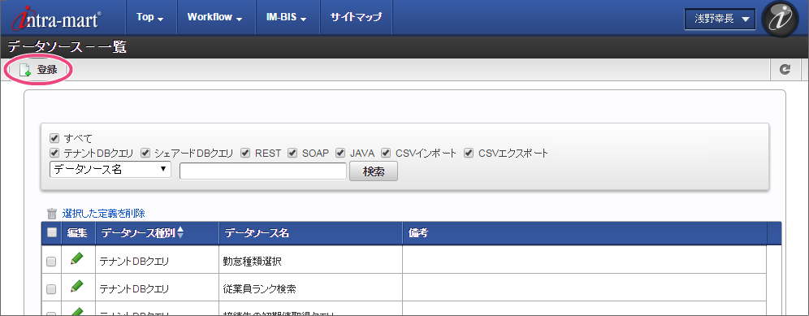Open the データソース名 search field dropdown
This screenshot has height=316, width=809.
110,169
